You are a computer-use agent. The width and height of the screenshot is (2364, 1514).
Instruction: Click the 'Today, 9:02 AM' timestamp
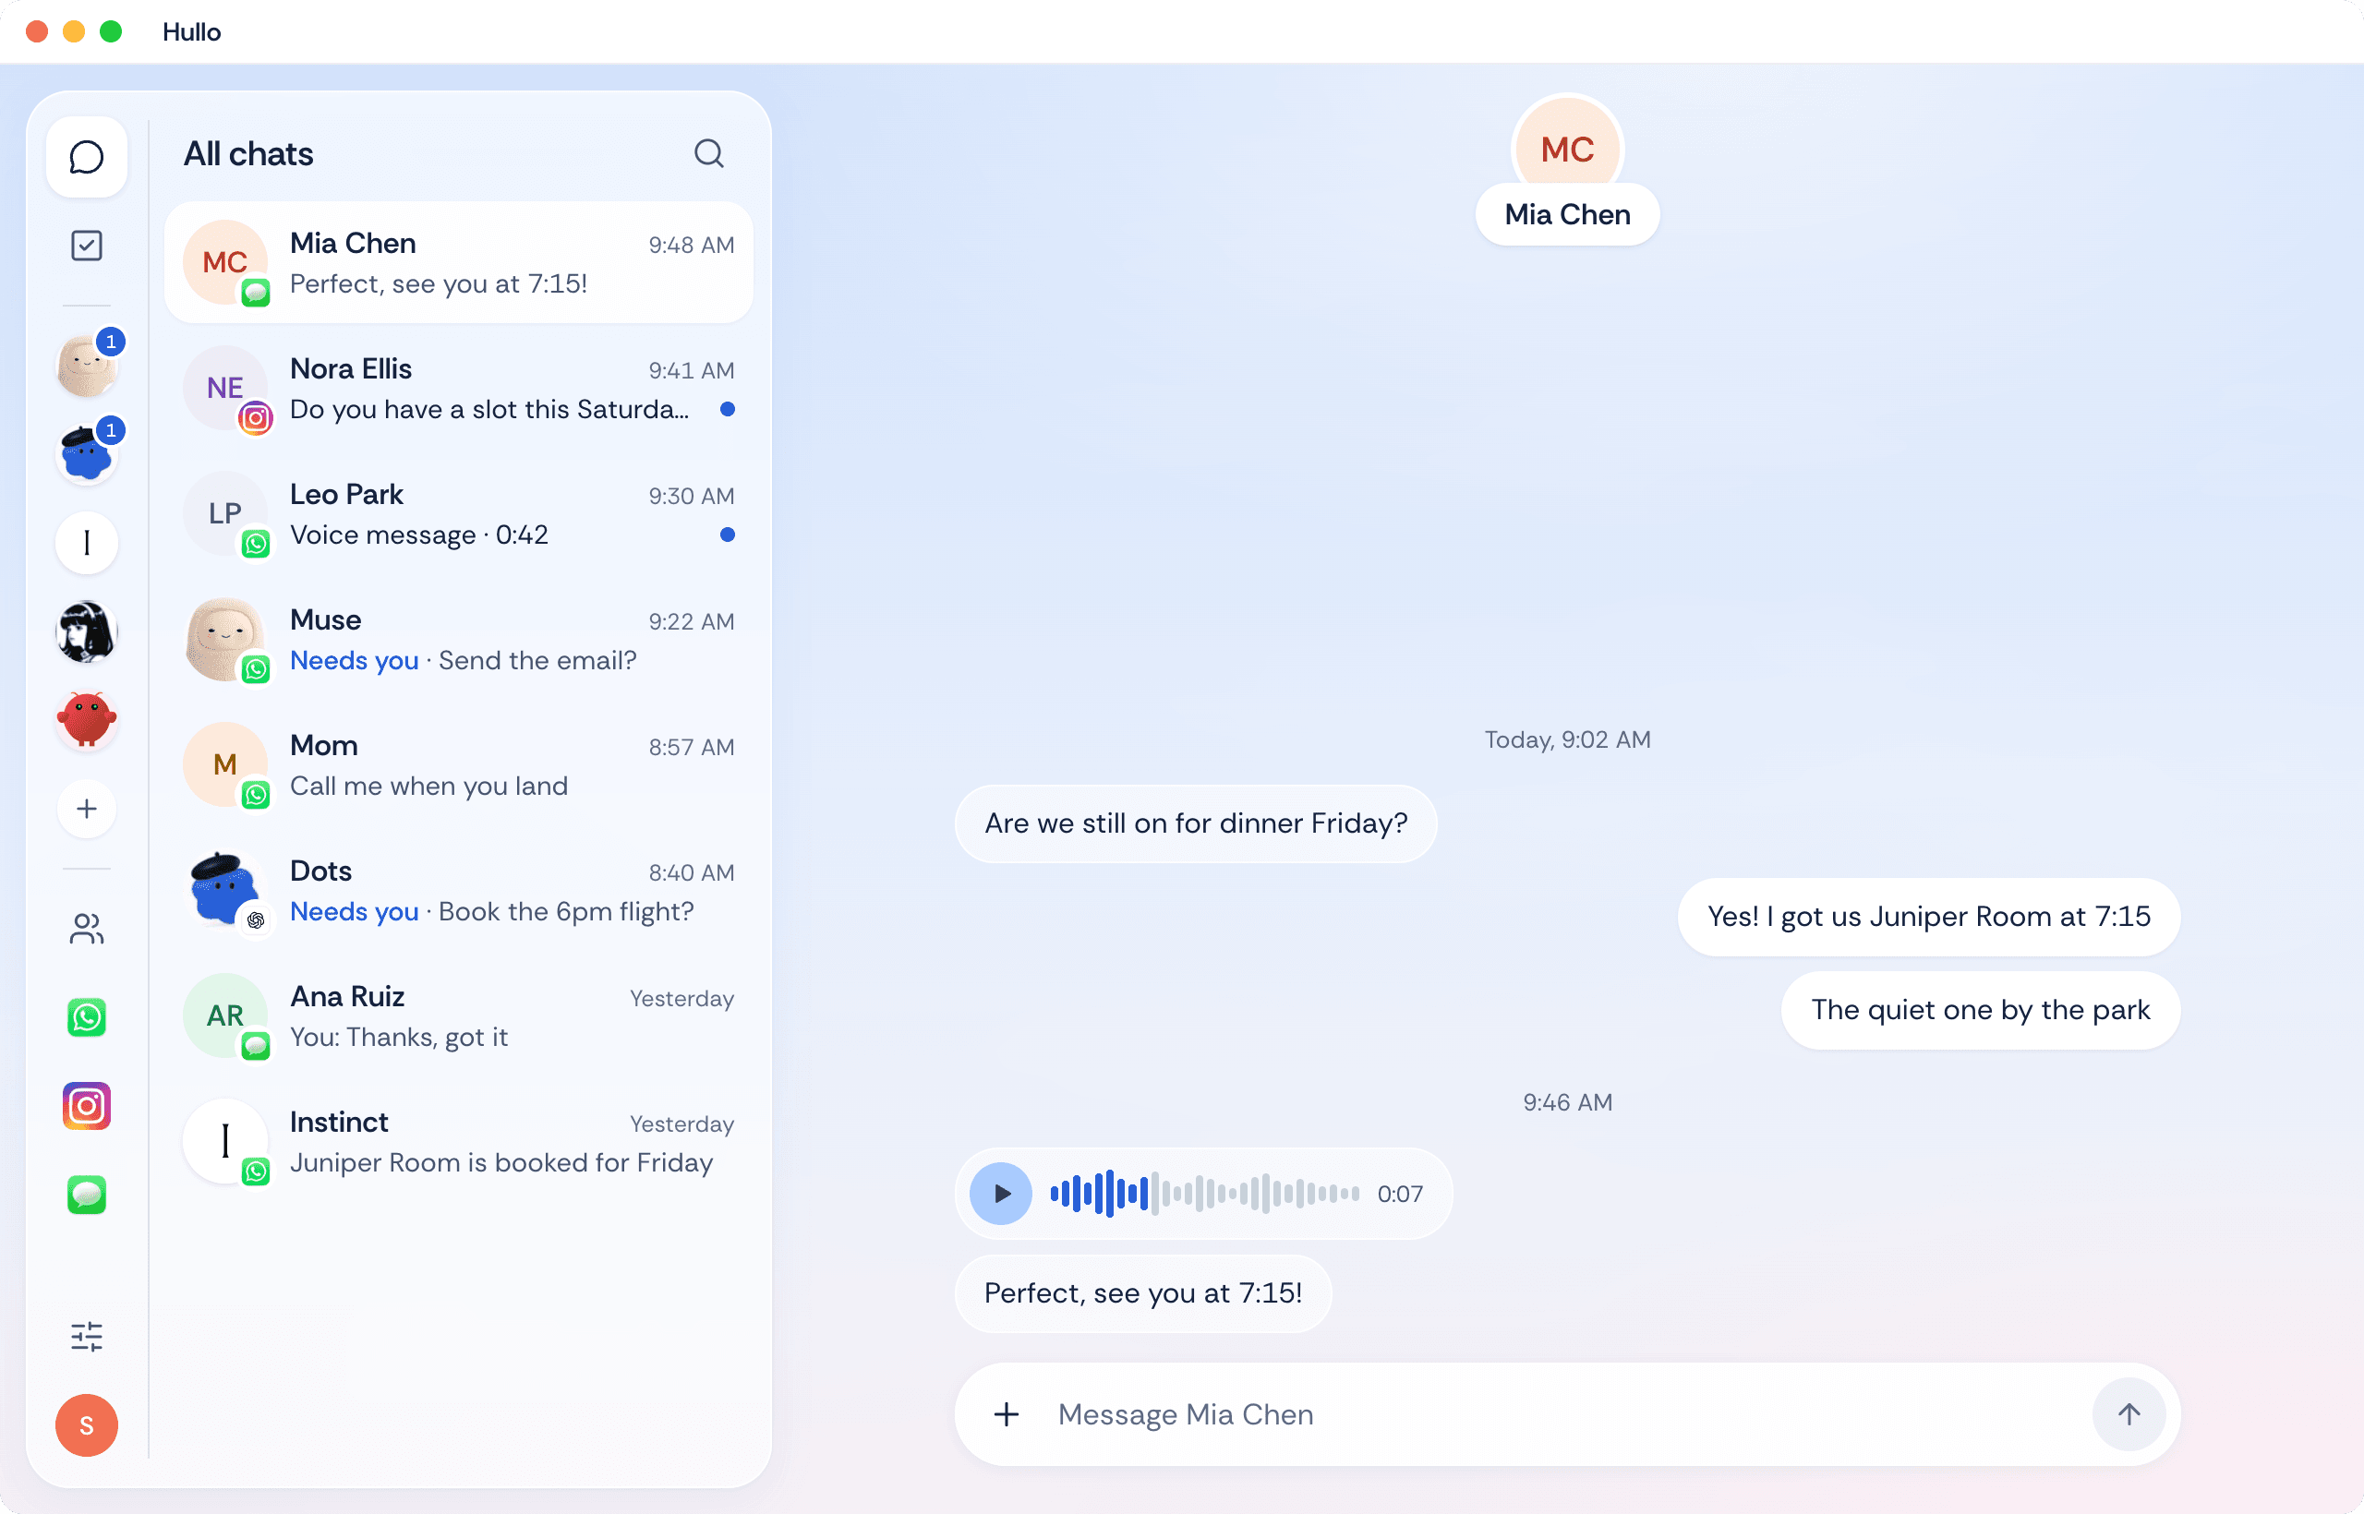[1567, 740]
